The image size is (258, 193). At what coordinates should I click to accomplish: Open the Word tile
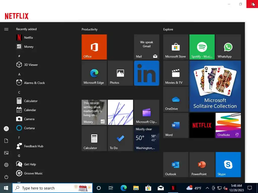tap(176, 125)
